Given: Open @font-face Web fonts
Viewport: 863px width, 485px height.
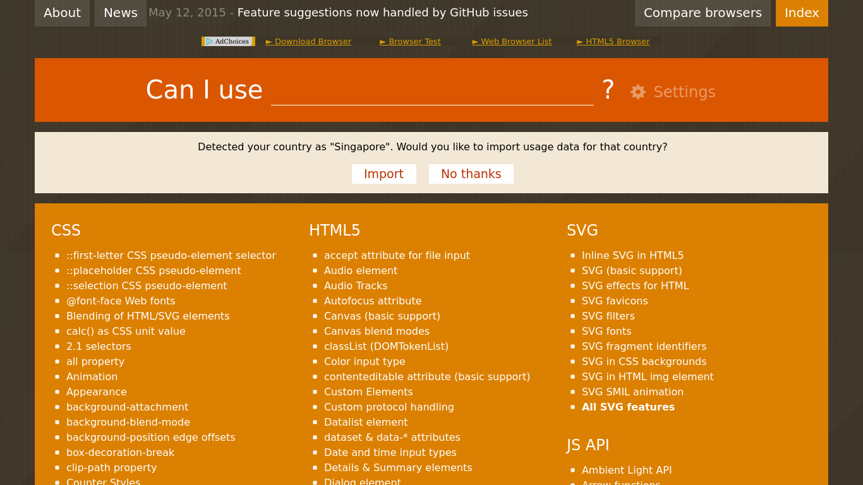Looking at the screenshot, I should point(121,301).
